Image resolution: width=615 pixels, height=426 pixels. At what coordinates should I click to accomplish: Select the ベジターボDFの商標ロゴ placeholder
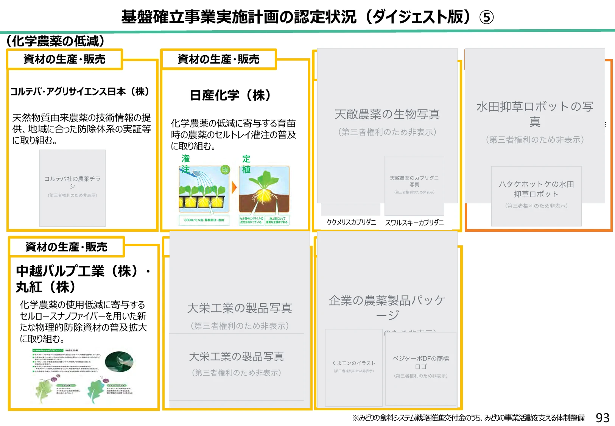pos(421,369)
